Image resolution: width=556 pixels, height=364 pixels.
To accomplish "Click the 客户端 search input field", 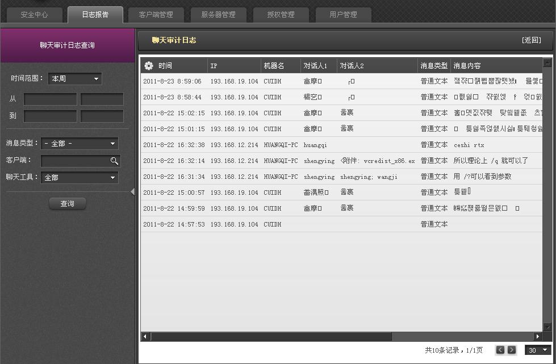I will (81, 161).
